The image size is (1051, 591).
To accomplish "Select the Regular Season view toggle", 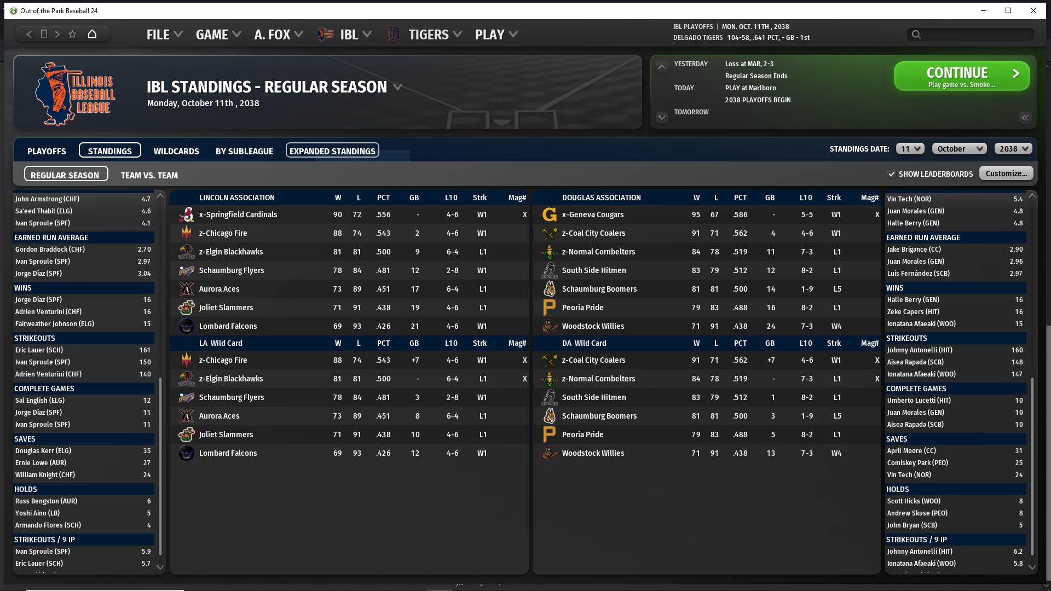I will pos(65,175).
